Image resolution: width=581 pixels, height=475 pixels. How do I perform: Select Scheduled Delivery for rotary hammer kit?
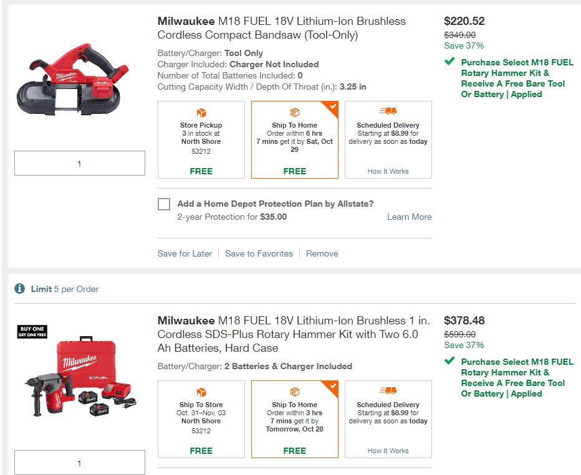(x=388, y=419)
